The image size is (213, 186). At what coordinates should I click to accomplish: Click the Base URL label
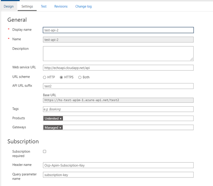(49, 95)
